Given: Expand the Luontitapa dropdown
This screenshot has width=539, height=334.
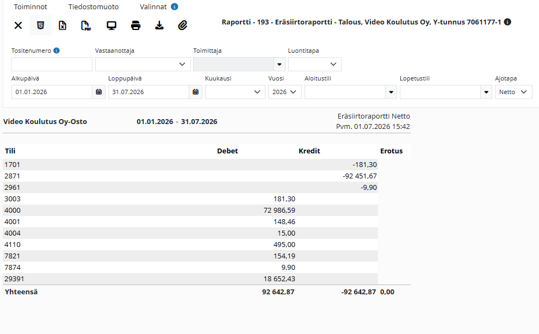Looking at the screenshot, I should point(315,64).
